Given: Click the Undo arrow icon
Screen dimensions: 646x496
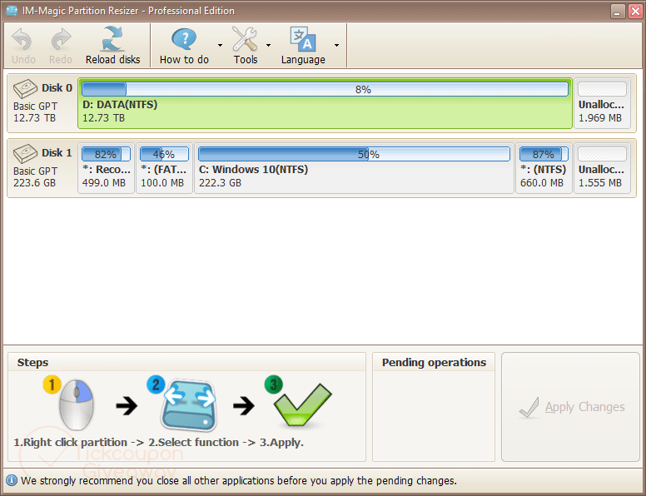Looking at the screenshot, I should (22, 39).
